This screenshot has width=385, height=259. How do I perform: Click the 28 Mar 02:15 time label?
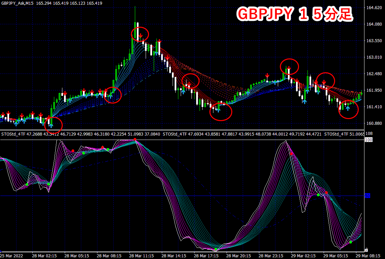pos(44,256)
